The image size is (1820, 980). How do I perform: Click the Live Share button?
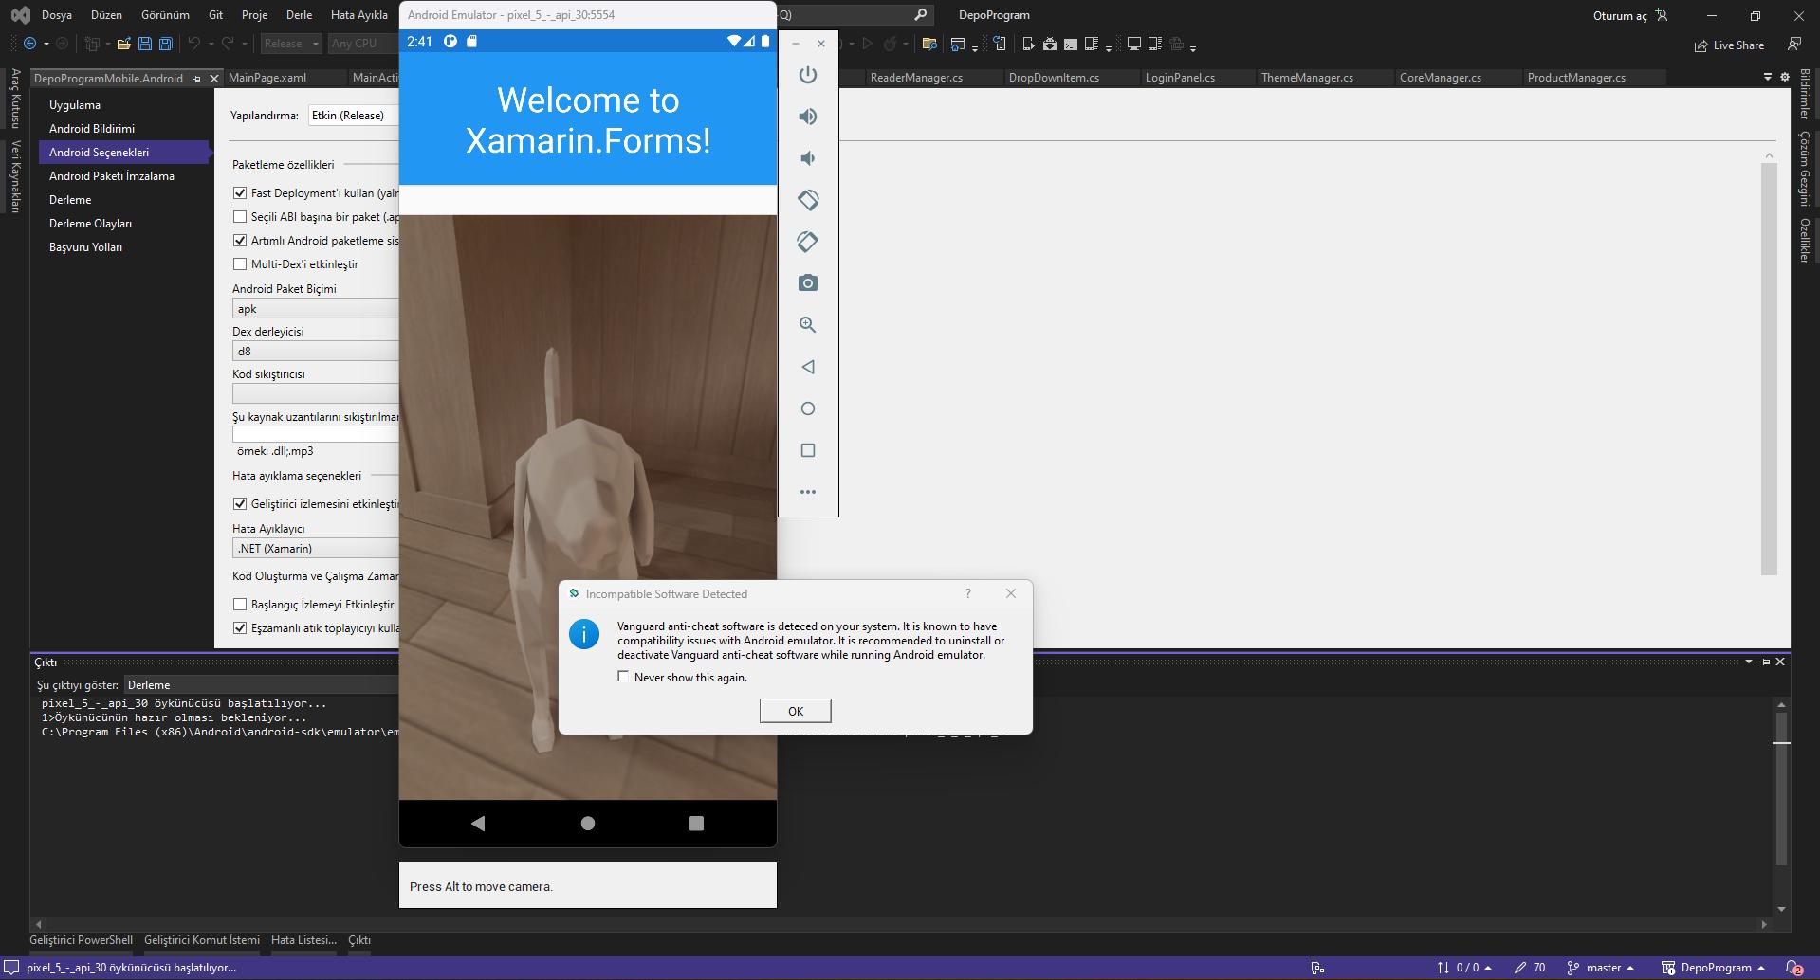[x=1729, y=45]
